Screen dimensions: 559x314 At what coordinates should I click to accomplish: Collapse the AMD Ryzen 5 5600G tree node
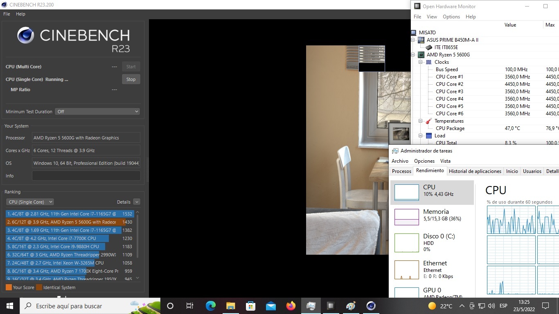(x=413, y=55)
